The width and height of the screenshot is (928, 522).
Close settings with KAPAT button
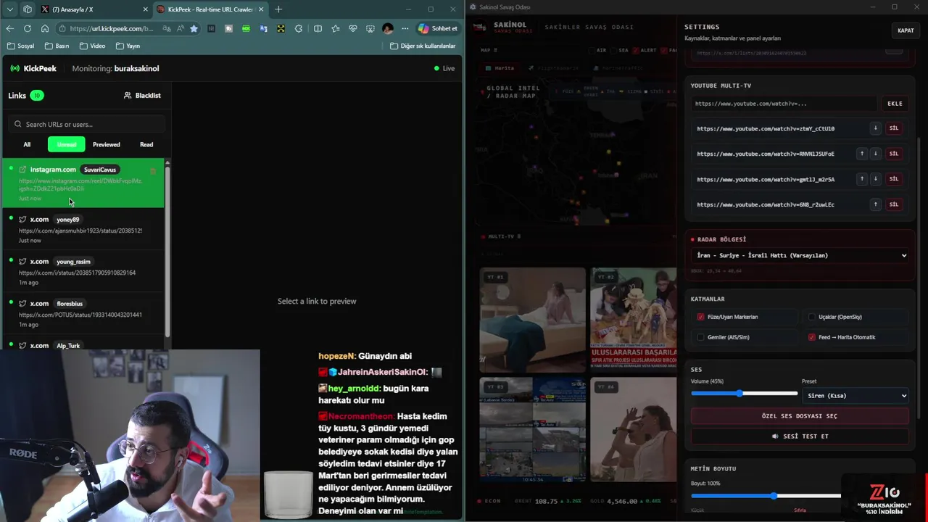[x=906, y=30]
